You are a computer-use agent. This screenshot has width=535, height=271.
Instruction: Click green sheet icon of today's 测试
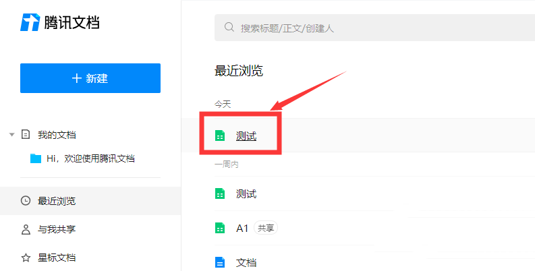[219, 136]
